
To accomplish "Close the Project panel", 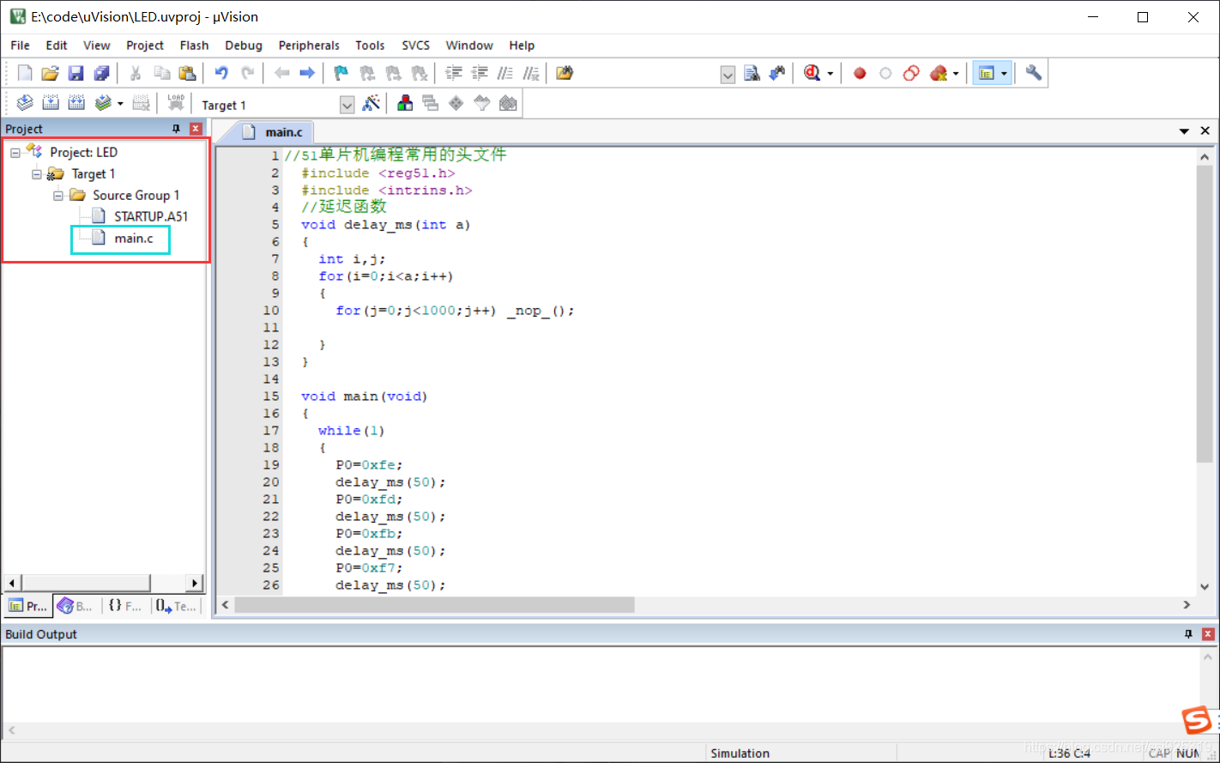I will pyautogui.click(x=196, y=129).
